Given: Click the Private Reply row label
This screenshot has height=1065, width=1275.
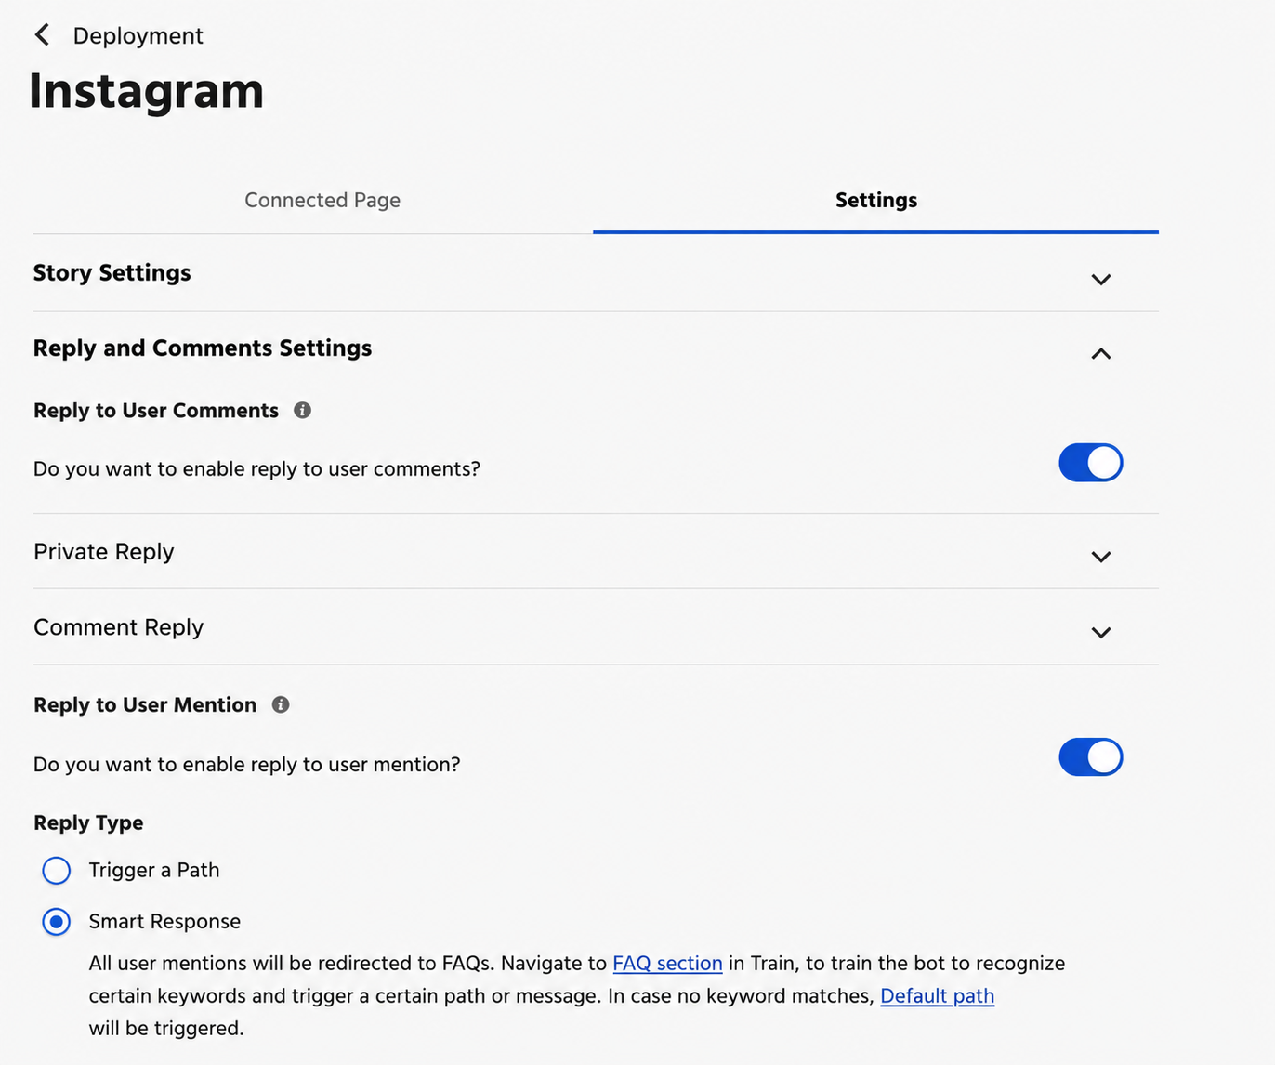Looking at the screenshot, I should [x=104, y=551].
